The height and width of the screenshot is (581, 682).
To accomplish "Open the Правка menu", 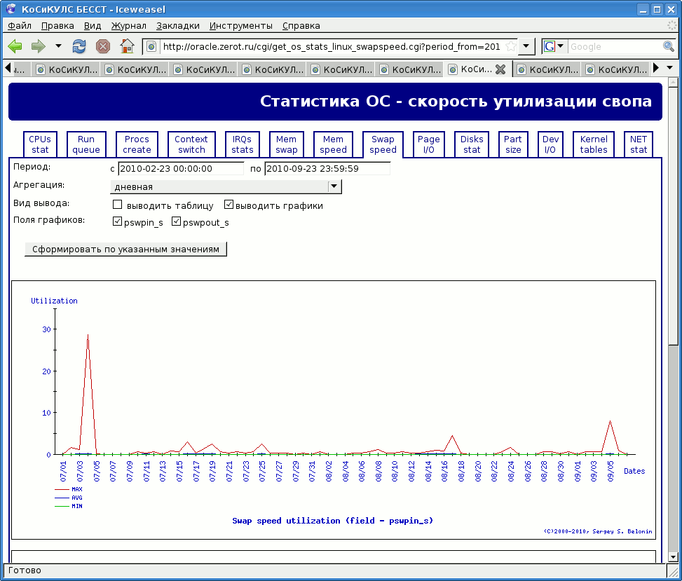I will [57, 26].
